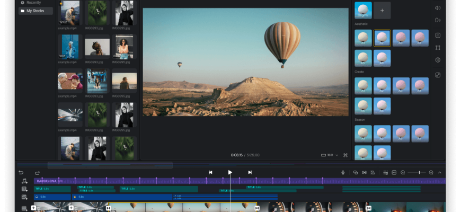The width and height of the screenshot is (461, 212).
Task: Select the first TITLE clip on text track
Action: tap(52, 189)
